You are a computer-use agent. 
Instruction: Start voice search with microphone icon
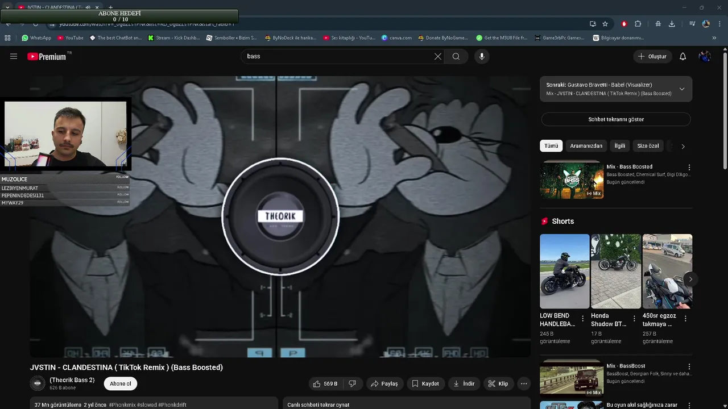(x=482, y=56)
